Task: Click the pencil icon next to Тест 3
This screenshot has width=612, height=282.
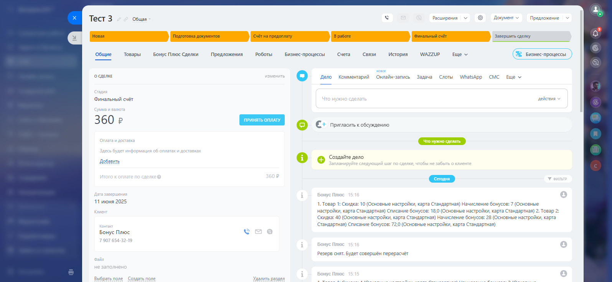Action: coord(119,19)
